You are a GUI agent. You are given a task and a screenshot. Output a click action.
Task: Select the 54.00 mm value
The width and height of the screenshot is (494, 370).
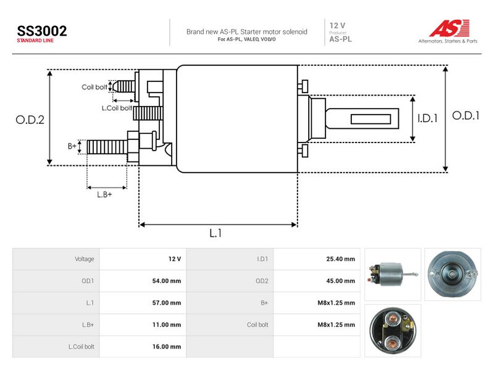167,281
